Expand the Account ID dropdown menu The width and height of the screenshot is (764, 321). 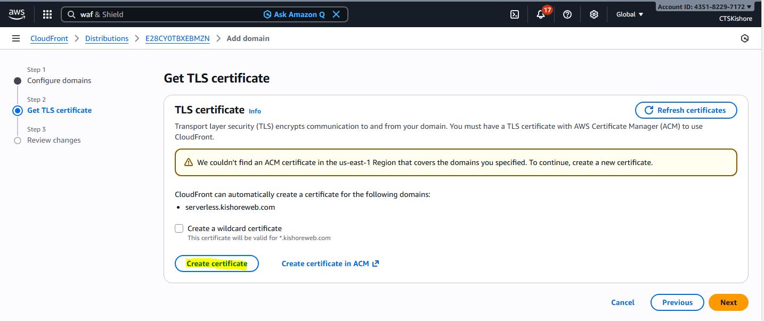(705, 7)
